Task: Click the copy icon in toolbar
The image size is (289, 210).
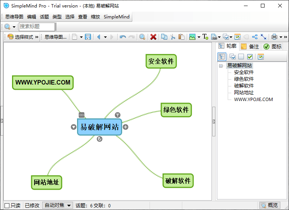Action: (164, 37)
